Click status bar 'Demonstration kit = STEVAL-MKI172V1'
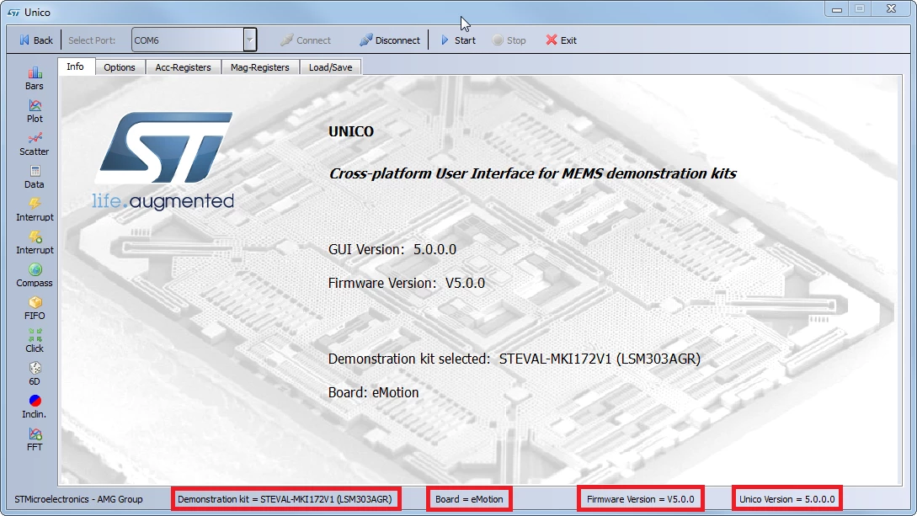The image size is (917, 516). (x=285, y=499)
